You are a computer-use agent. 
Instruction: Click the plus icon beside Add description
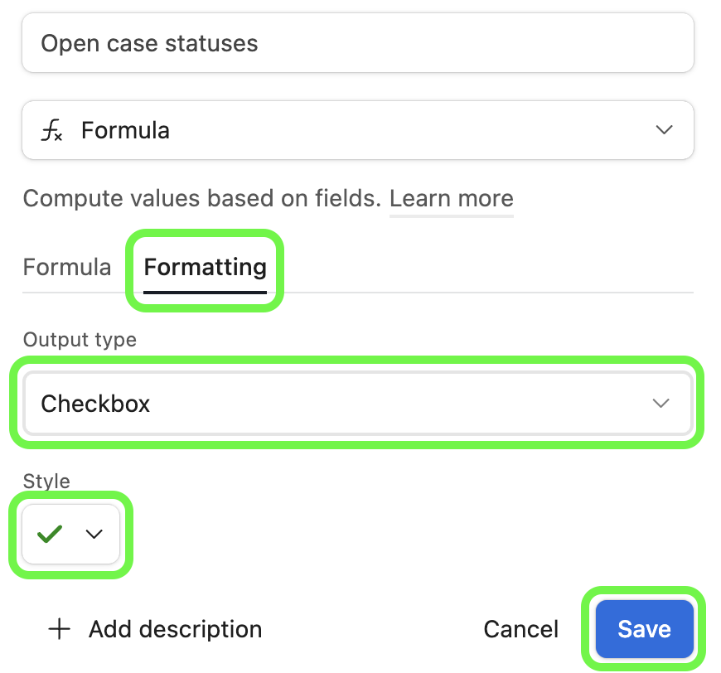pyautogui.click(x=60, y=629)
